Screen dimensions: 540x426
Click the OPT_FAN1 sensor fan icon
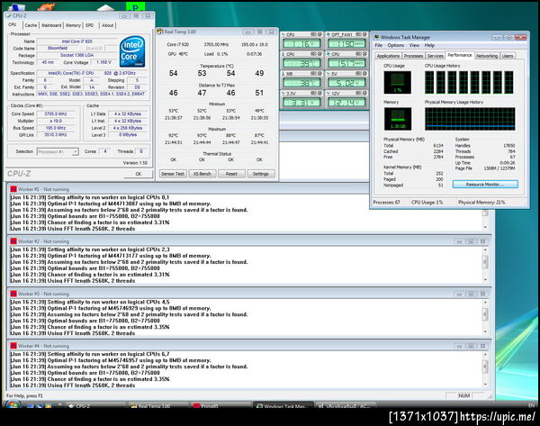328,34
